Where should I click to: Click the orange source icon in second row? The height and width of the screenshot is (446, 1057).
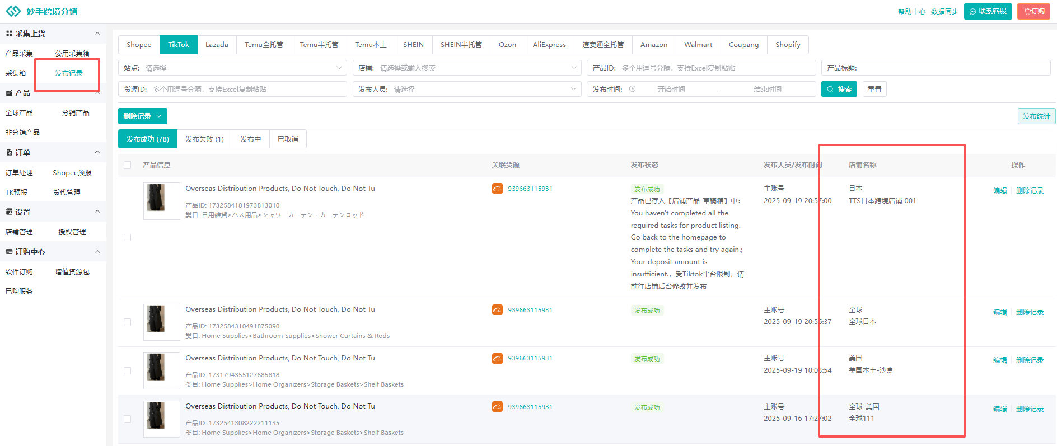pyautogui.click(x=497, y=310)
